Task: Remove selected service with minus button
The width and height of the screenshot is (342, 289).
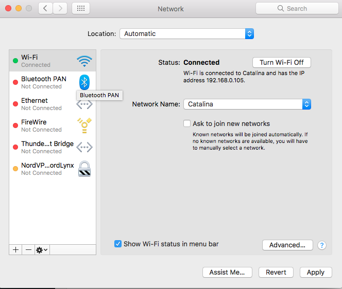Action: click(x=28, y=249)
